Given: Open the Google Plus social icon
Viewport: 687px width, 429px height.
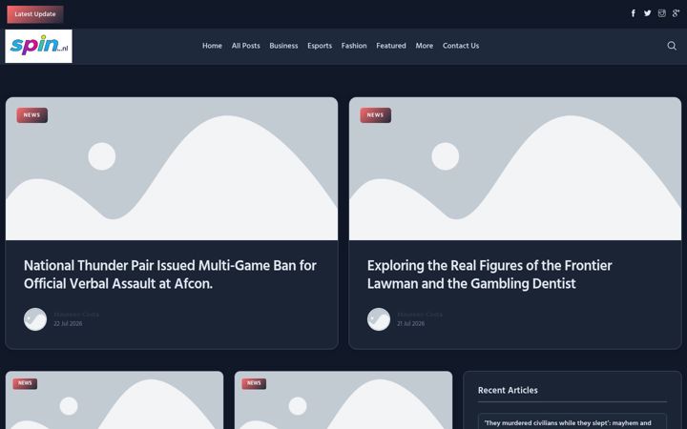Looking at the screenshot, I should click(x=677, y=13).
